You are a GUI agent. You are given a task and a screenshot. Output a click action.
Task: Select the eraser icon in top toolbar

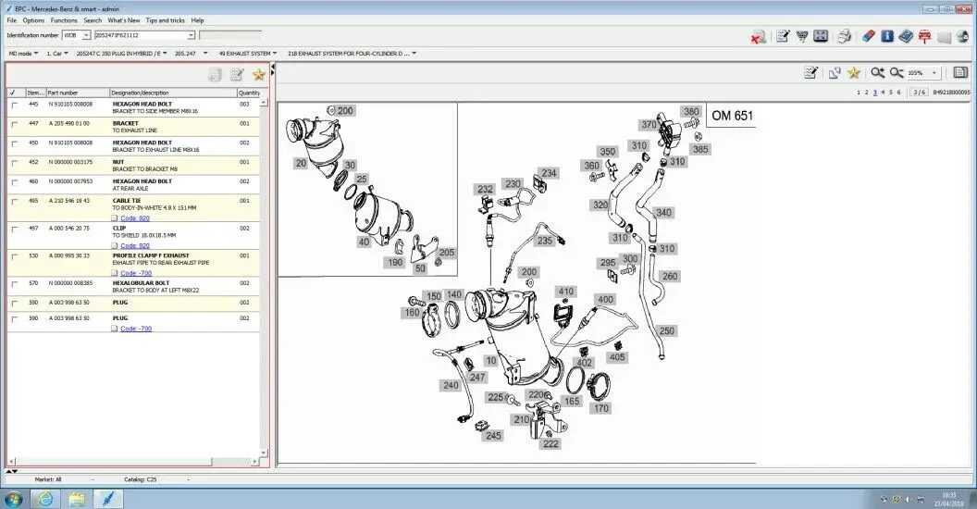(x=868, y=37)
